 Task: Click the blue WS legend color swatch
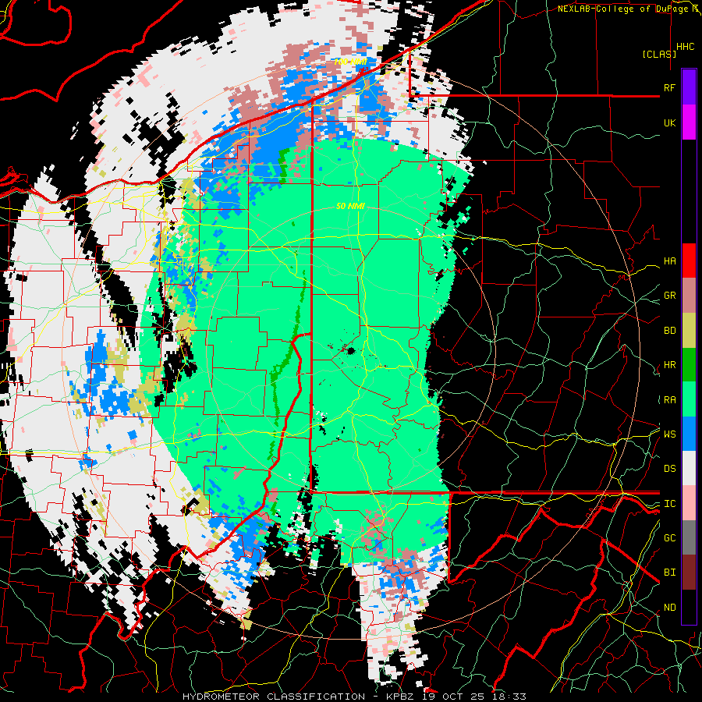click(x=689, y=434)
